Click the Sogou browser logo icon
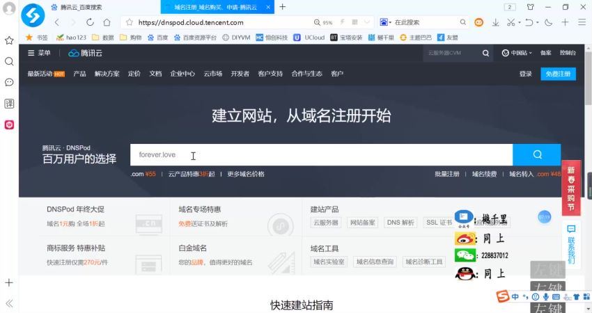This screenshot has width=592, height=313. click(33, 15)
